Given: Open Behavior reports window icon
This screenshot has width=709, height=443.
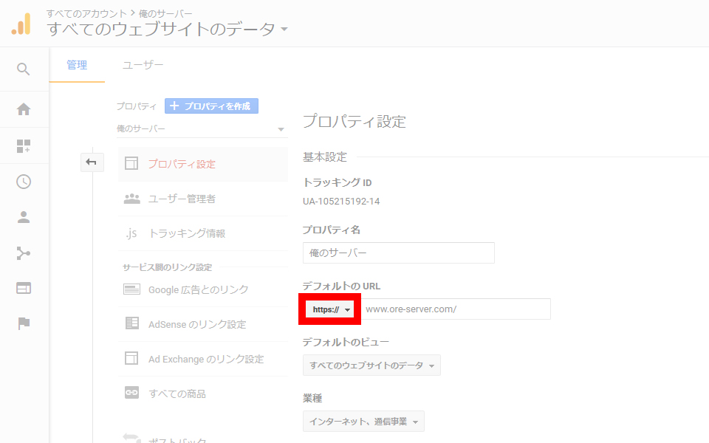Looking at the screenshot, I should (x=24, y=288).
